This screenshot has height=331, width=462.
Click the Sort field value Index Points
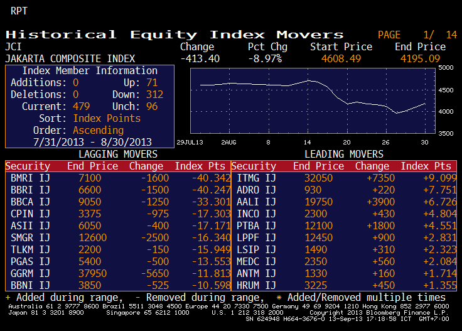[x=107, y=118]
